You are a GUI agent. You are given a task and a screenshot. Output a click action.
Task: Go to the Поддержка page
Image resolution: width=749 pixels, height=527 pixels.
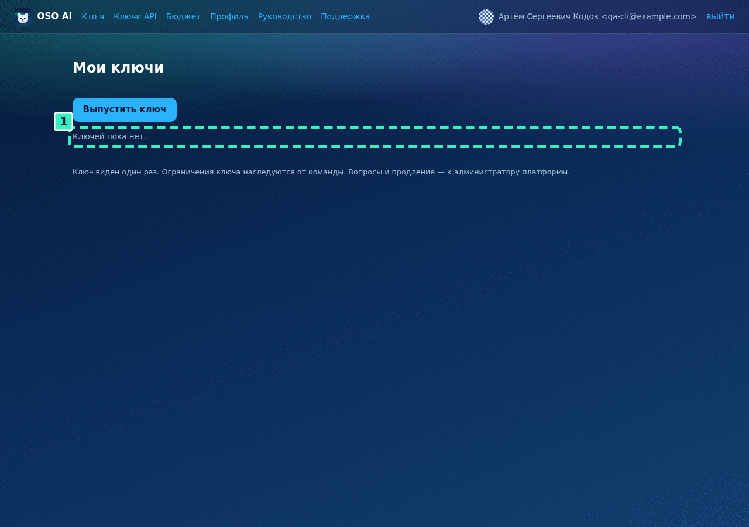(345, 16)
